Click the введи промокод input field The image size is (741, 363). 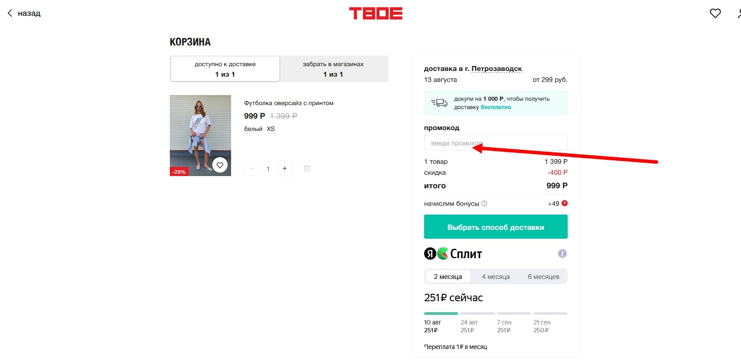495,142
